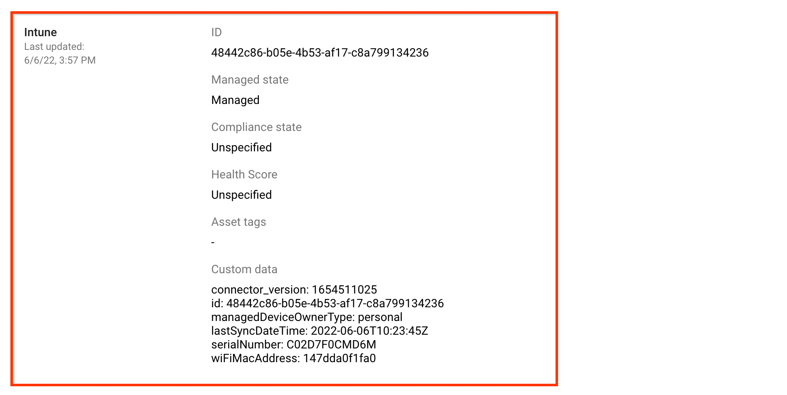The image size is (787, 395).
Task: Select the connector_version line in Custom data
Action: coord(294,290)
